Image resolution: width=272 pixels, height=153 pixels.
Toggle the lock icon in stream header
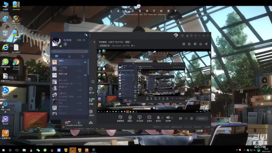[x=189, y=44]
